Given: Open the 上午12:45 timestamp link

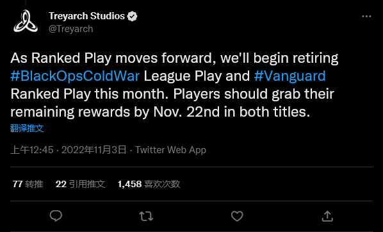Looking at the screenshot, I should point(32,150).
